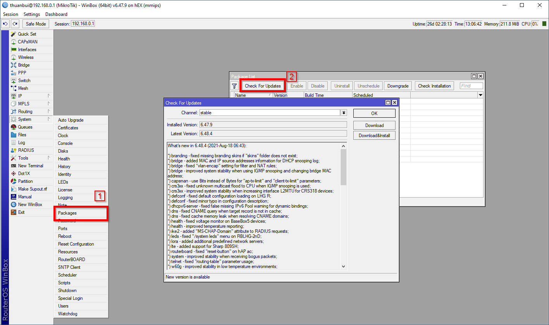Screen dimensions: 549x325
Task: Click the Download&Install button
Action: (x=374, y=136)
